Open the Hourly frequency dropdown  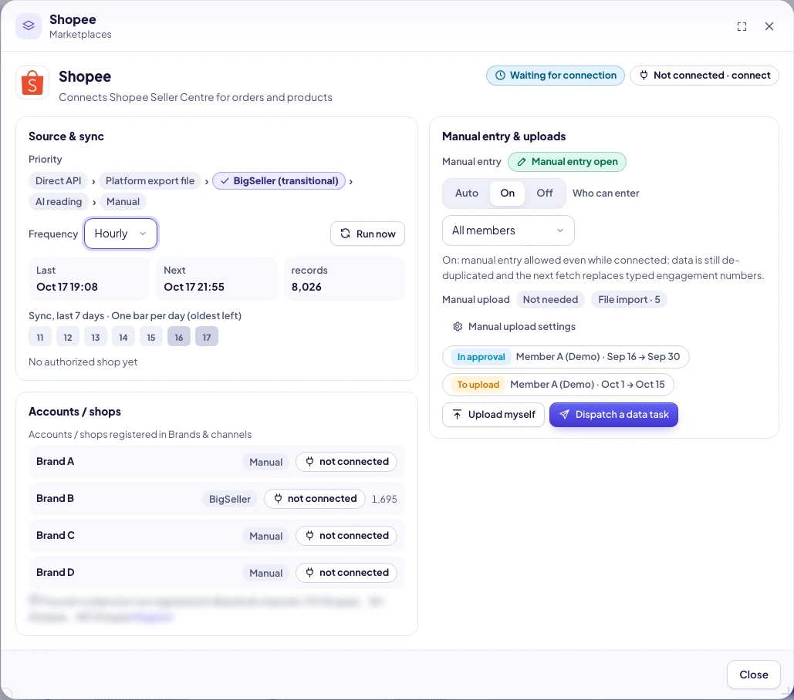pyautogui.click(x=121, y=234)
